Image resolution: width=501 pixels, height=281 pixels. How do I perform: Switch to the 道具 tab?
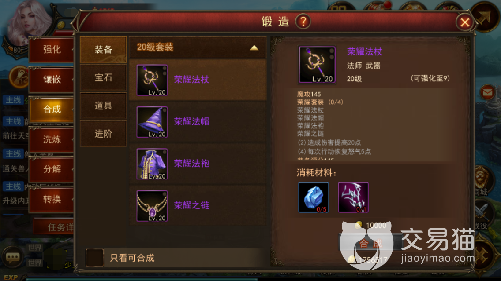point(103,106)
